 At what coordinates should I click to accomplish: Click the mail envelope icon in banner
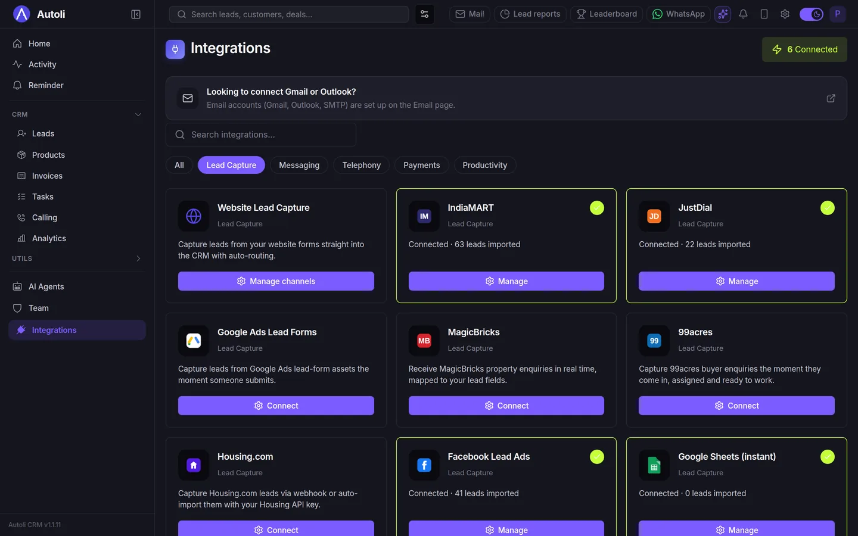(x=188, y=98)
